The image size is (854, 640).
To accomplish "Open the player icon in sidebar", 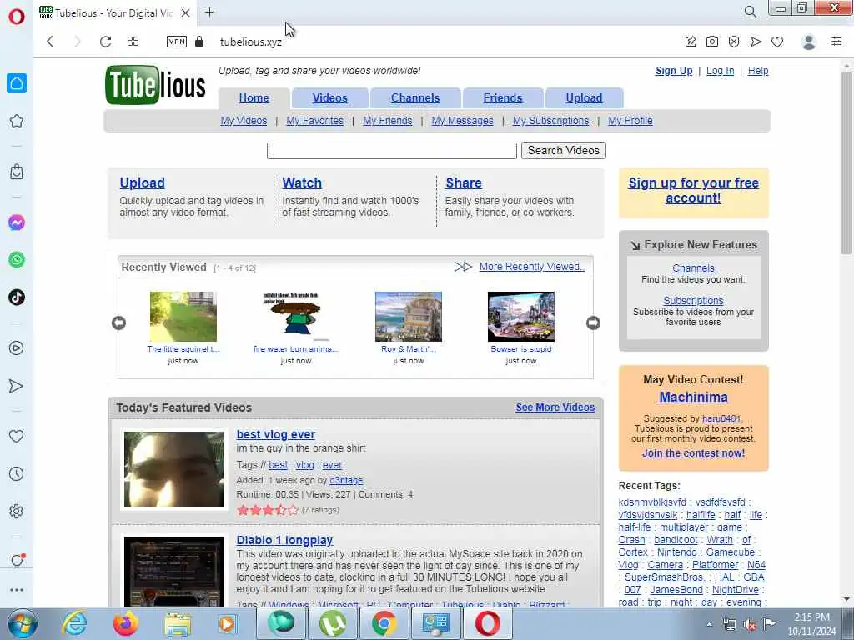I will tap(17, 347).
